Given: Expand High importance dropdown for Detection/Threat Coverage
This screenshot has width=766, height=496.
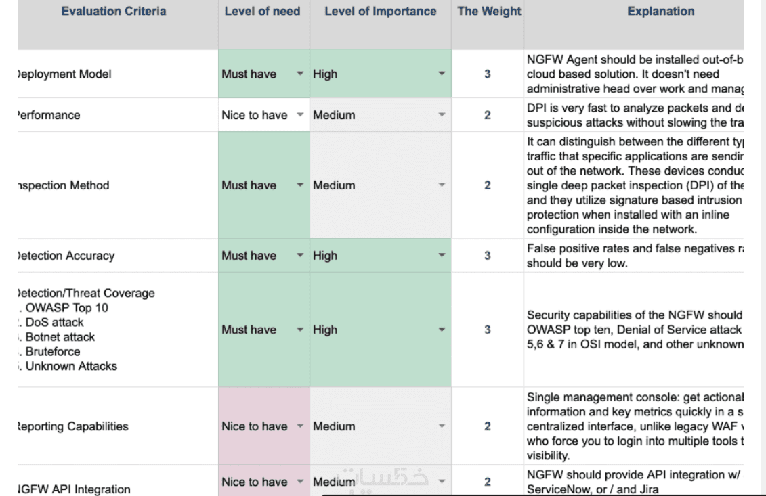Looking at the screenshot, I should [x=442, y=330].
